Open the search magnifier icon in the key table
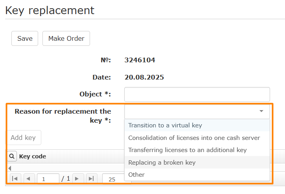The width and height of the screenshot is (285, 194). click(12, 156)
